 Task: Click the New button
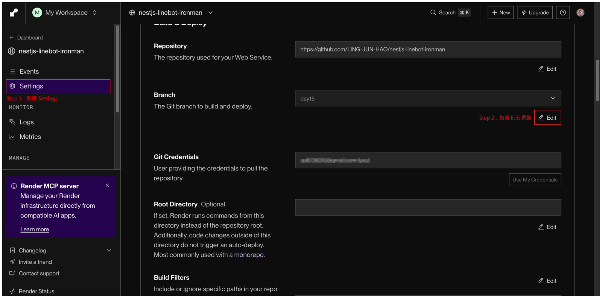pyautogui.click(x=501, y=12)
